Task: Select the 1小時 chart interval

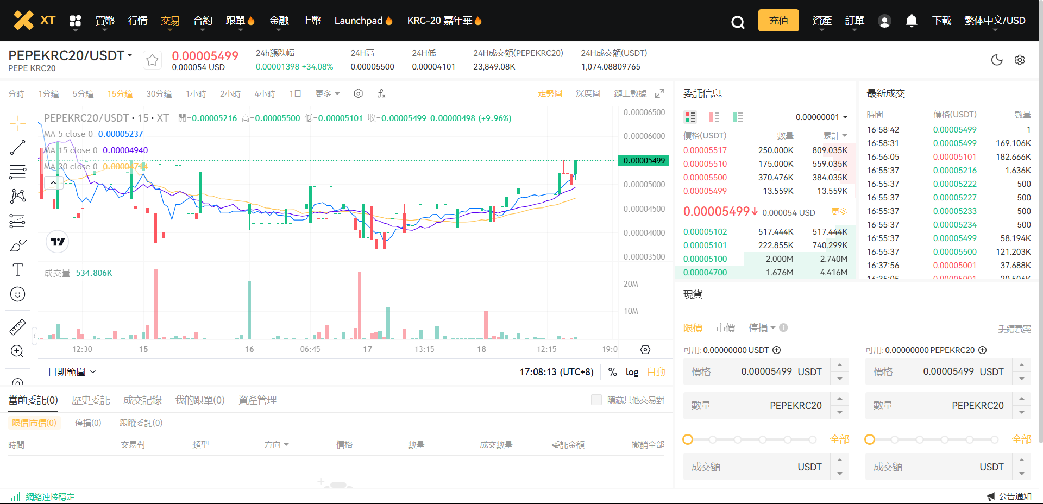Action: coord(196,93)
